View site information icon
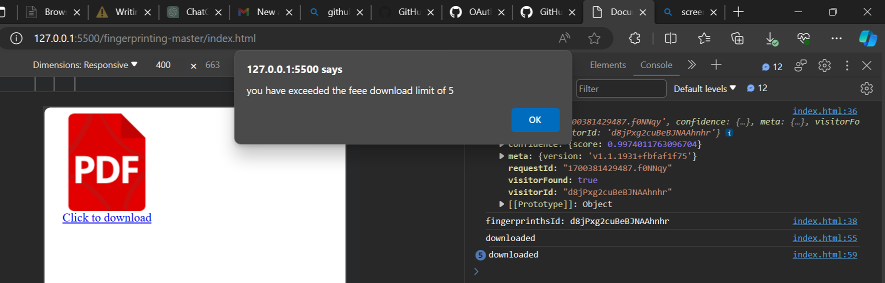885x283 pixels. click(17, 38)
